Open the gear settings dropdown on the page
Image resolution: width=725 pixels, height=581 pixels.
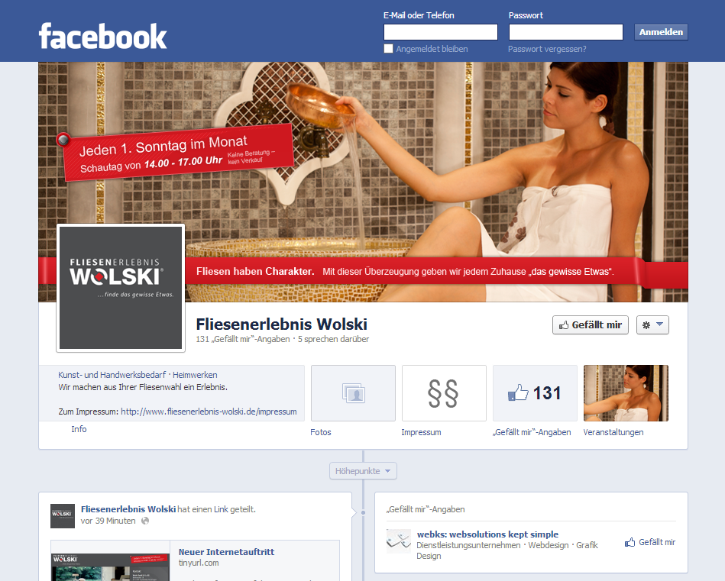[x=652, y=325]
